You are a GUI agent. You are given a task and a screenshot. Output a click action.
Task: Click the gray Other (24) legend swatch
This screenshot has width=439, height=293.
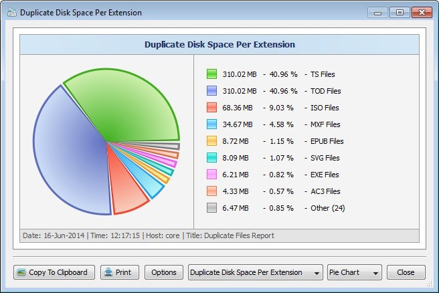(x=211, y=207)
